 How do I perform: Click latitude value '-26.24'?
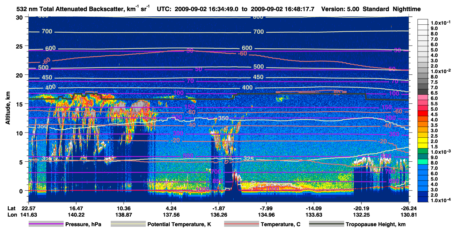409,208
